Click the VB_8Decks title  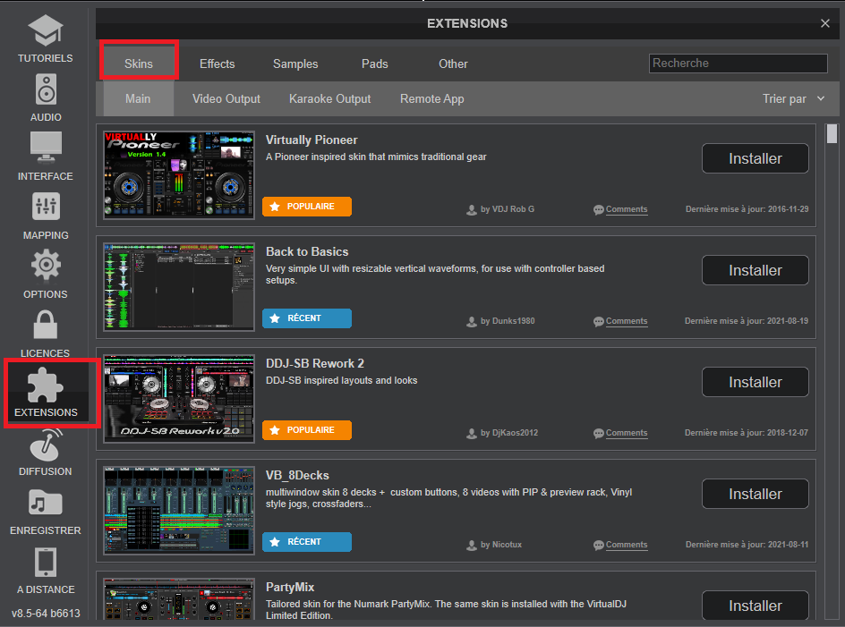(x=297, y=476)
